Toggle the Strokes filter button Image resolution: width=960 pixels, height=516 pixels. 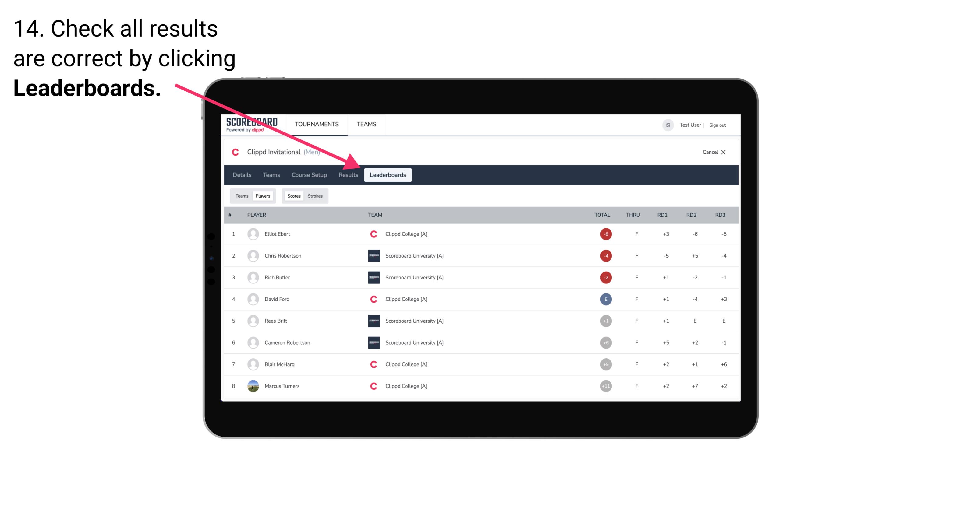click(x=315, y=196)
